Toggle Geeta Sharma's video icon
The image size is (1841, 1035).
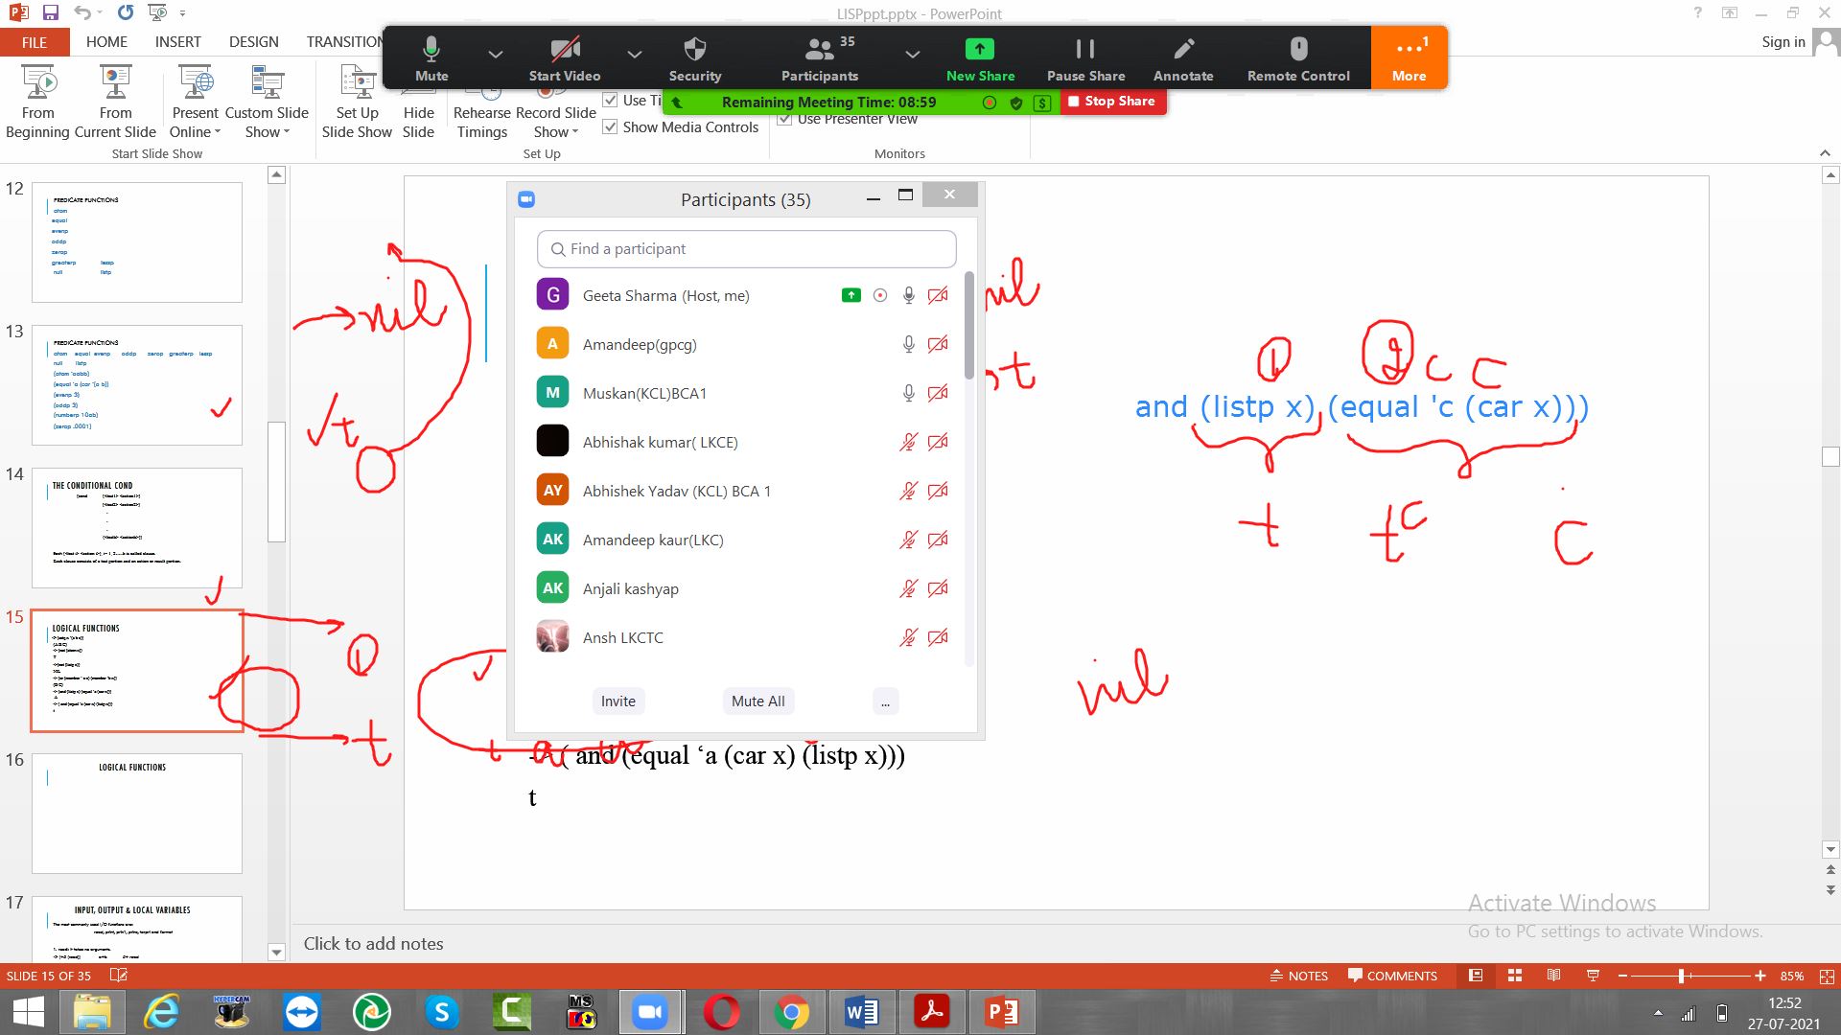938,295
